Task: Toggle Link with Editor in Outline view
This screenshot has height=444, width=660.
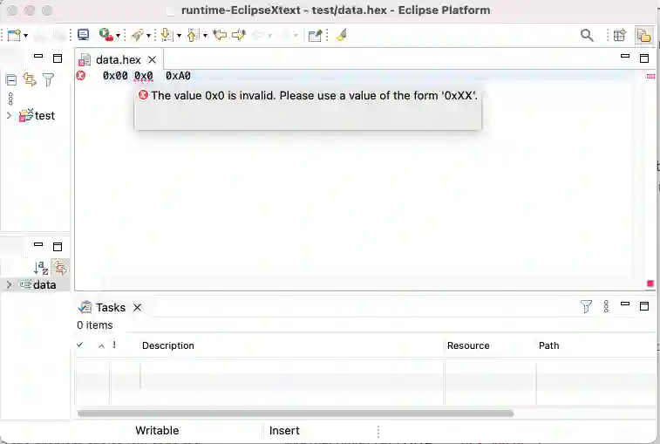Action: click(x=59, y=268)
